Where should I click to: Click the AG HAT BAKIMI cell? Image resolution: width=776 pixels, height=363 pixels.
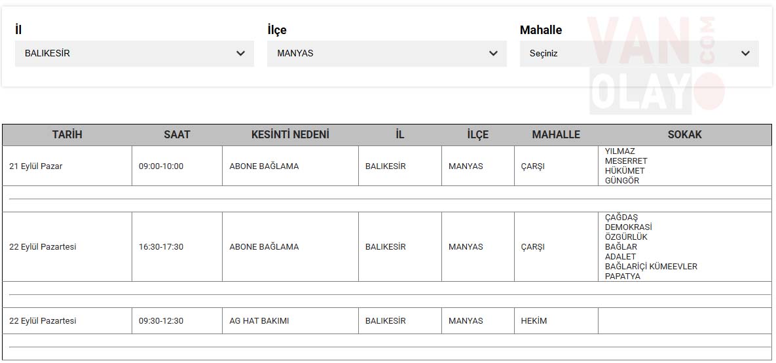pos(291,321)
